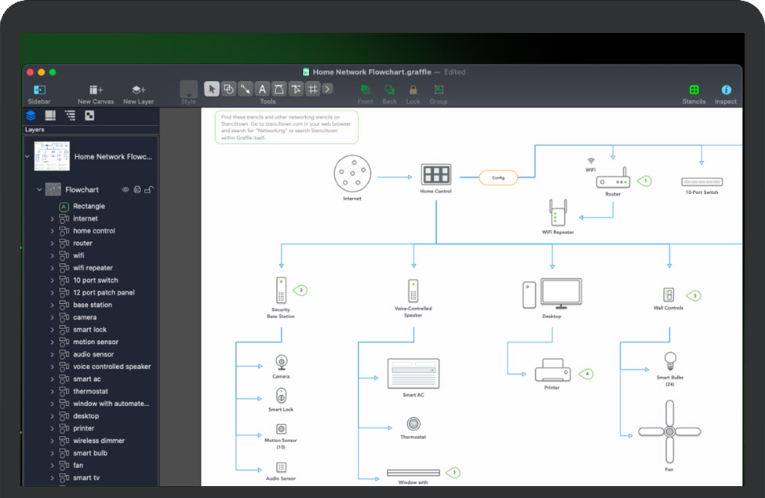Choose the Shape tool in toolbar
The image size is (765, 498).
228,89
